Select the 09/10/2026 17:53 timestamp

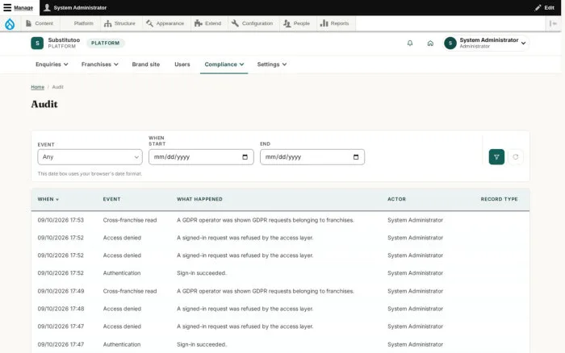tap(61, 220)
